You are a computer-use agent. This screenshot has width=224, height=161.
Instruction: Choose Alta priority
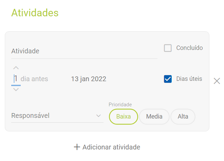coord(183,117)
